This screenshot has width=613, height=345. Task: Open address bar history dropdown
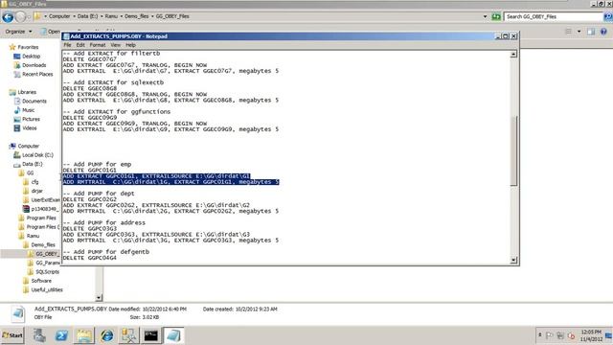click(486, 16)
